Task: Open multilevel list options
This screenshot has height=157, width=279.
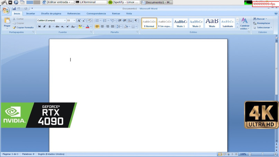Action: pyautogui.click(x=112, y=21)
